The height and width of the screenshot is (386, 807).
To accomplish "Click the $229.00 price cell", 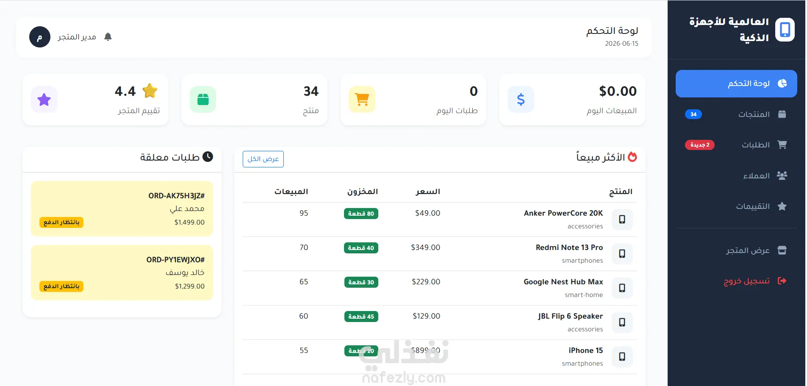I will (426, 282).
